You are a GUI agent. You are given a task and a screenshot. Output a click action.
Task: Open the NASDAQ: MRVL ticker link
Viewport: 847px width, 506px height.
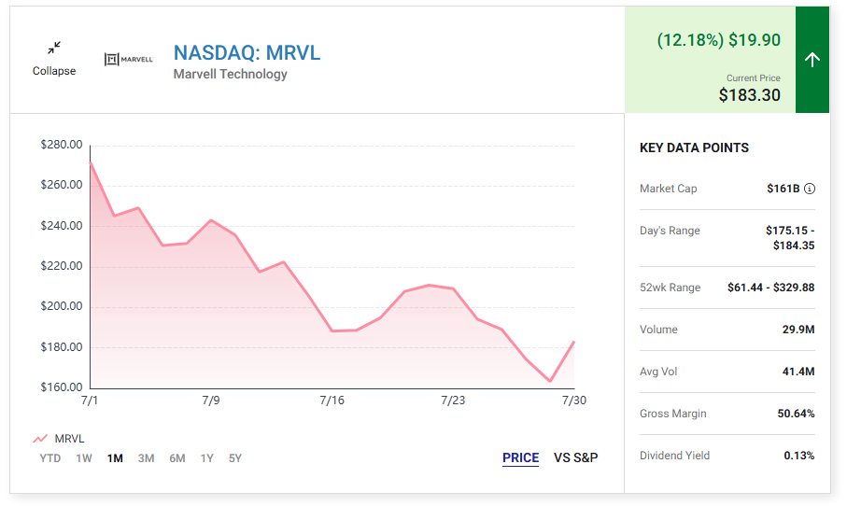click(x=247, y=53)
